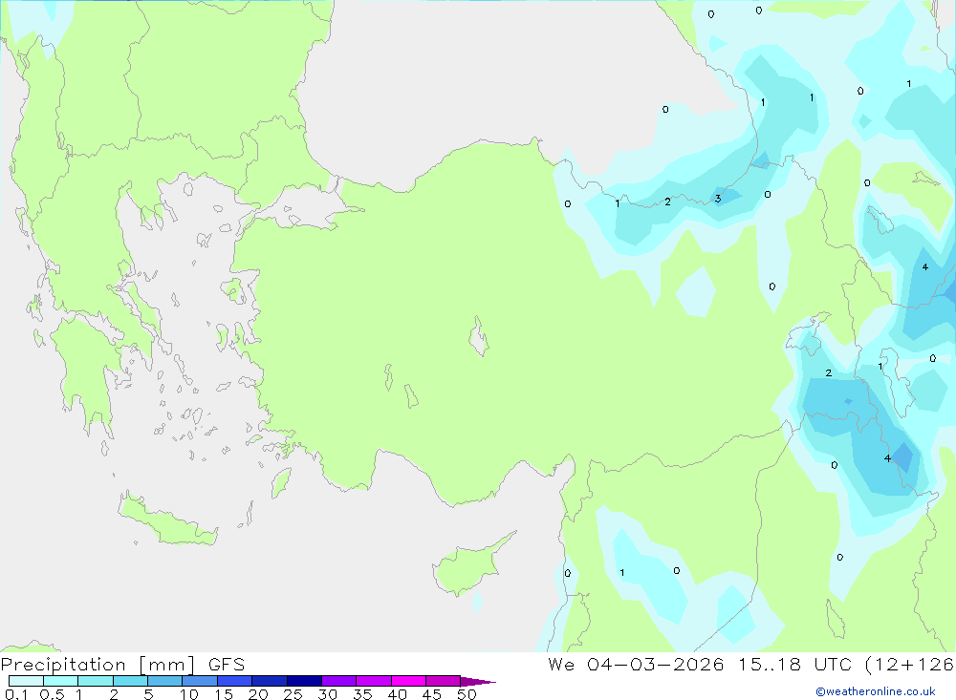
Task: Click the legend label '50'
Action: pos(467,694)
